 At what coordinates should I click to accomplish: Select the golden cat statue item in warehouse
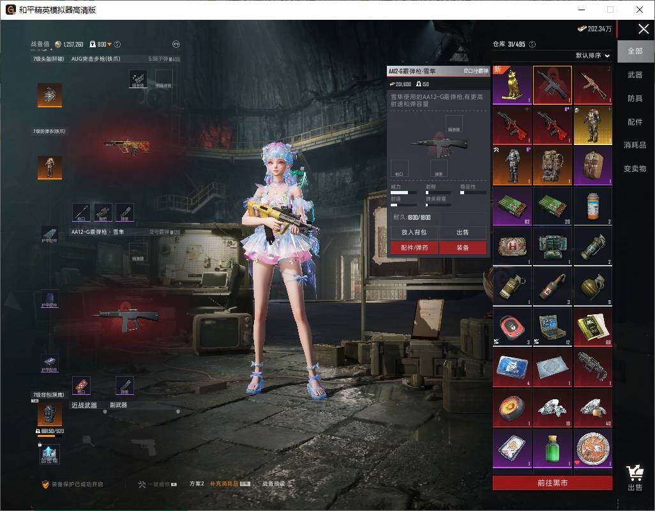click(x=512, y=85)
